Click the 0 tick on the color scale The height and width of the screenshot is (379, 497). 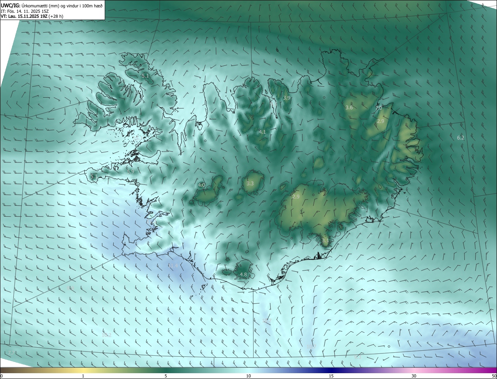(x=2, y=376)
